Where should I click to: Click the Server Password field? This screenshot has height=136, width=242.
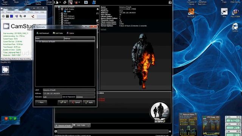[85, 97]
